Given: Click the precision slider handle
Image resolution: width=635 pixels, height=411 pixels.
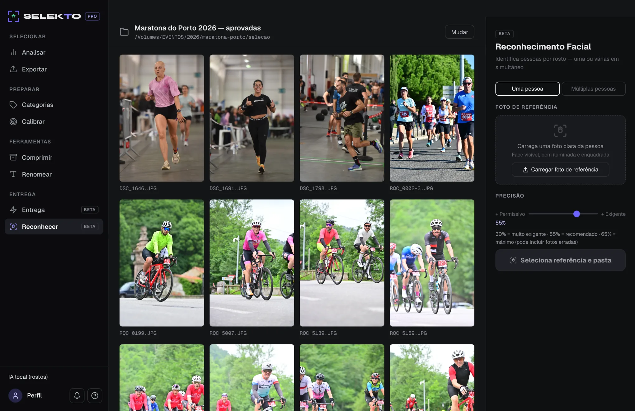Looking at the screenshot, I should 576,214.
